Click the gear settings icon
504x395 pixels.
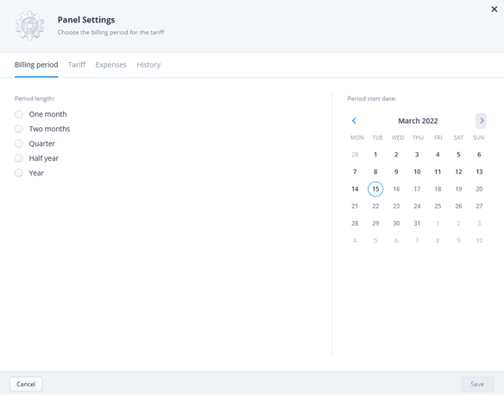[29, 25]
